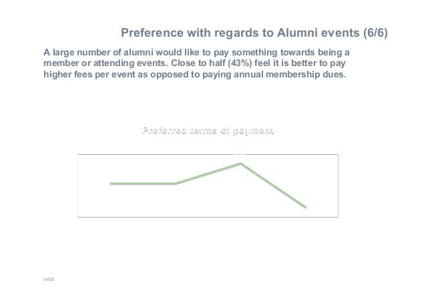Select the flat segment of the green line
Screen dimensions: 426x301
(144, 184)
